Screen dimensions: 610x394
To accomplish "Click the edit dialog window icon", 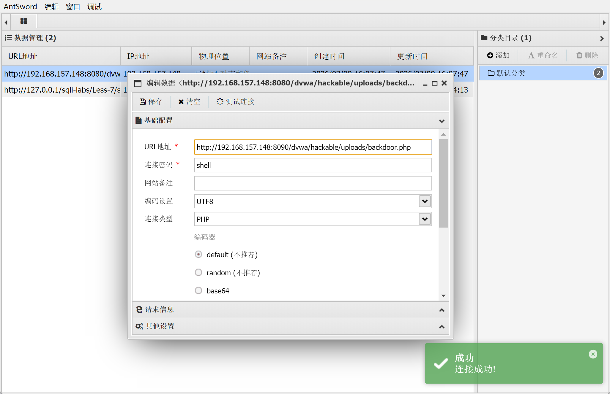I will (138, 83).
